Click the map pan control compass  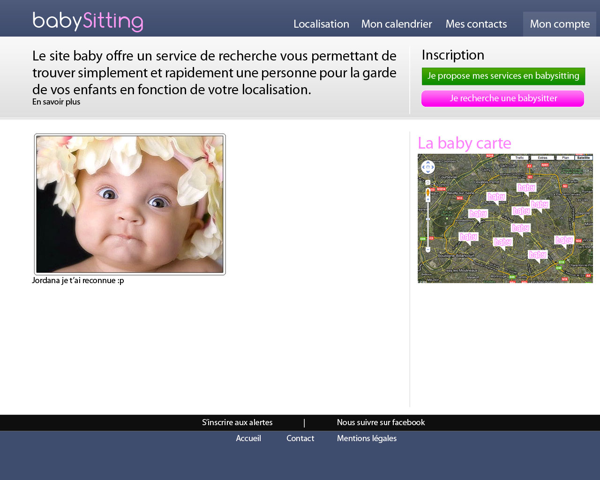coord(427,167)
